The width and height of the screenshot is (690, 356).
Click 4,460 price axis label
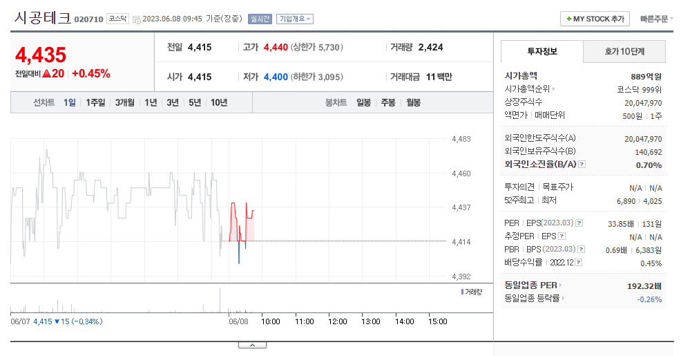click(461, 174)
